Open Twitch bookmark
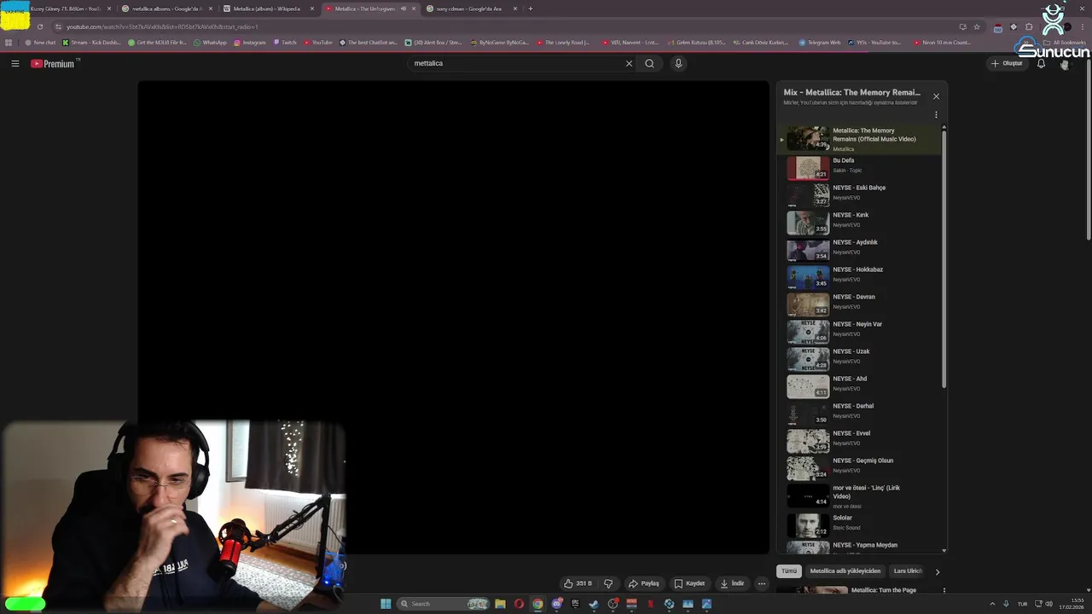 point(284,43)
